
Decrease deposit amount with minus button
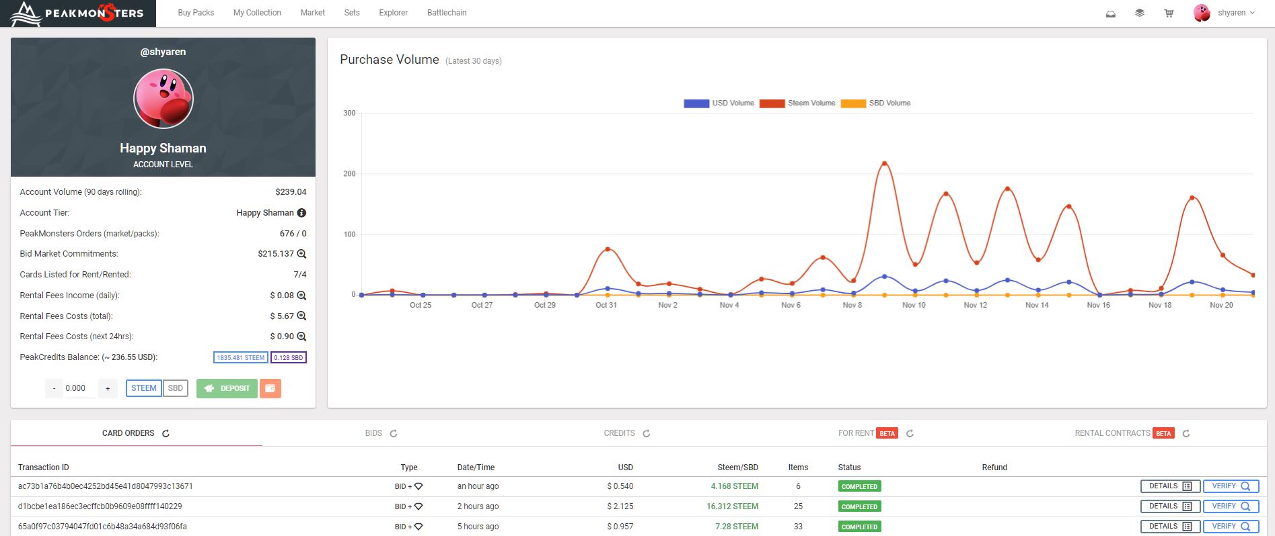54,388
